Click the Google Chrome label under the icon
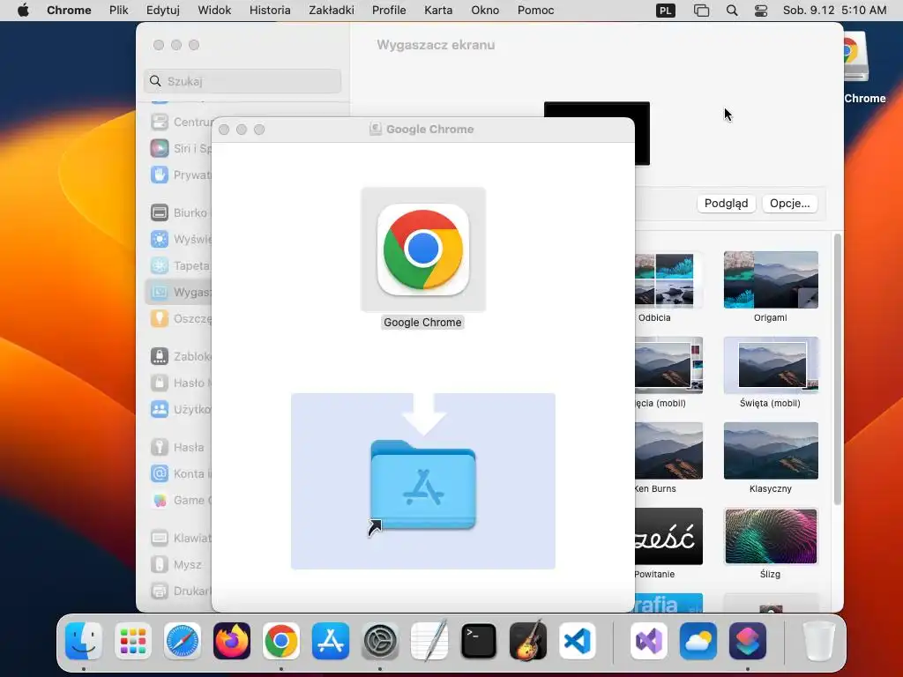The image size is (903, 677). coord(422,323)
